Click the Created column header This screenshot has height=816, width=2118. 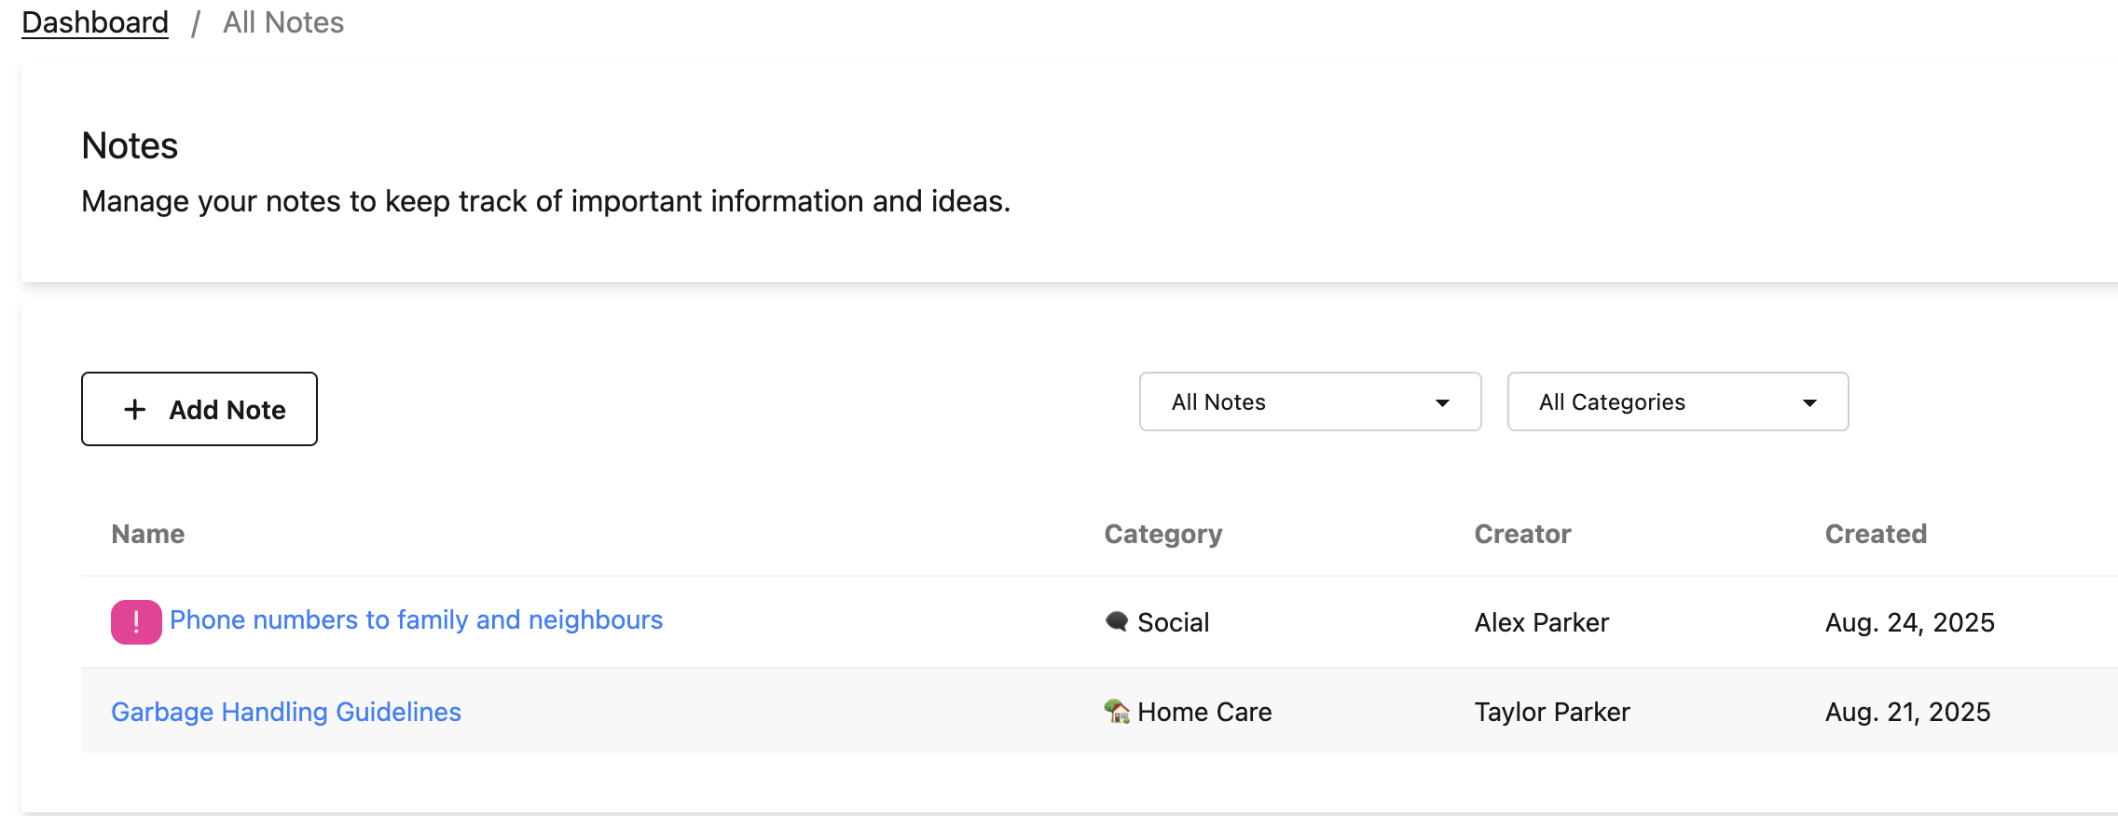[1875, 534]
